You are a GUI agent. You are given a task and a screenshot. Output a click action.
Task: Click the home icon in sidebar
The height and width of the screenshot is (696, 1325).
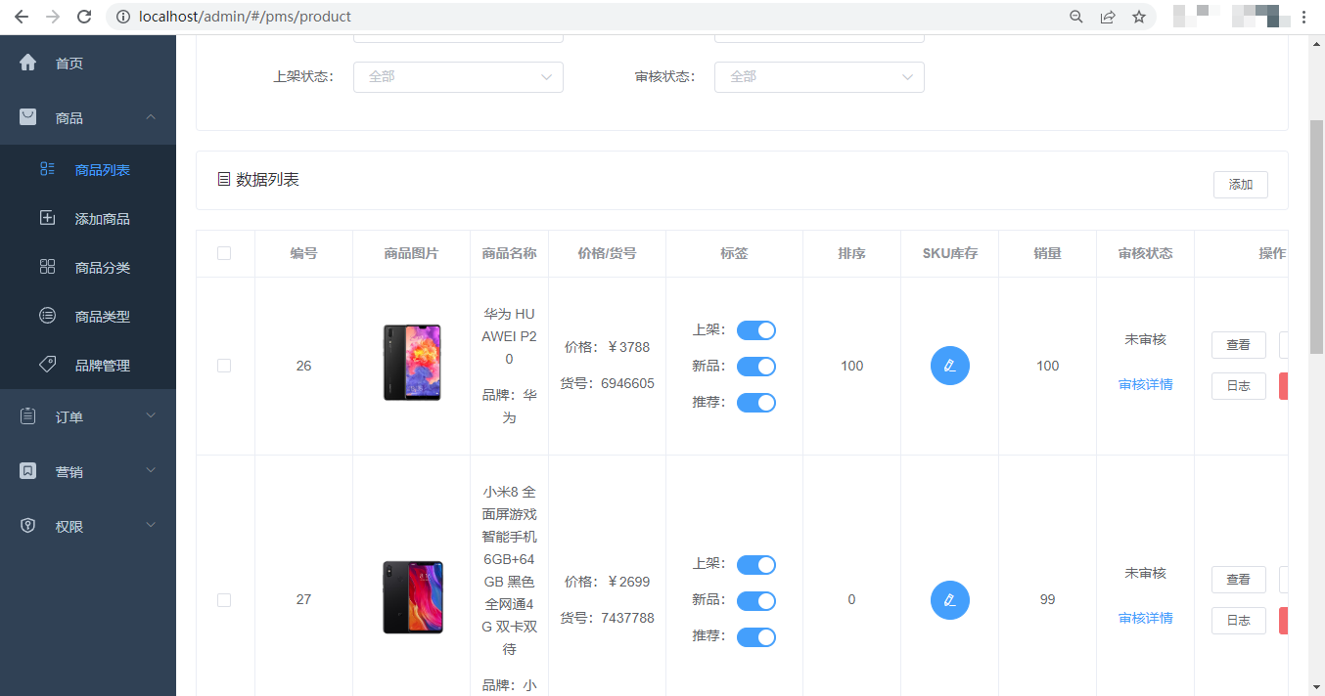tap(27, 63)
